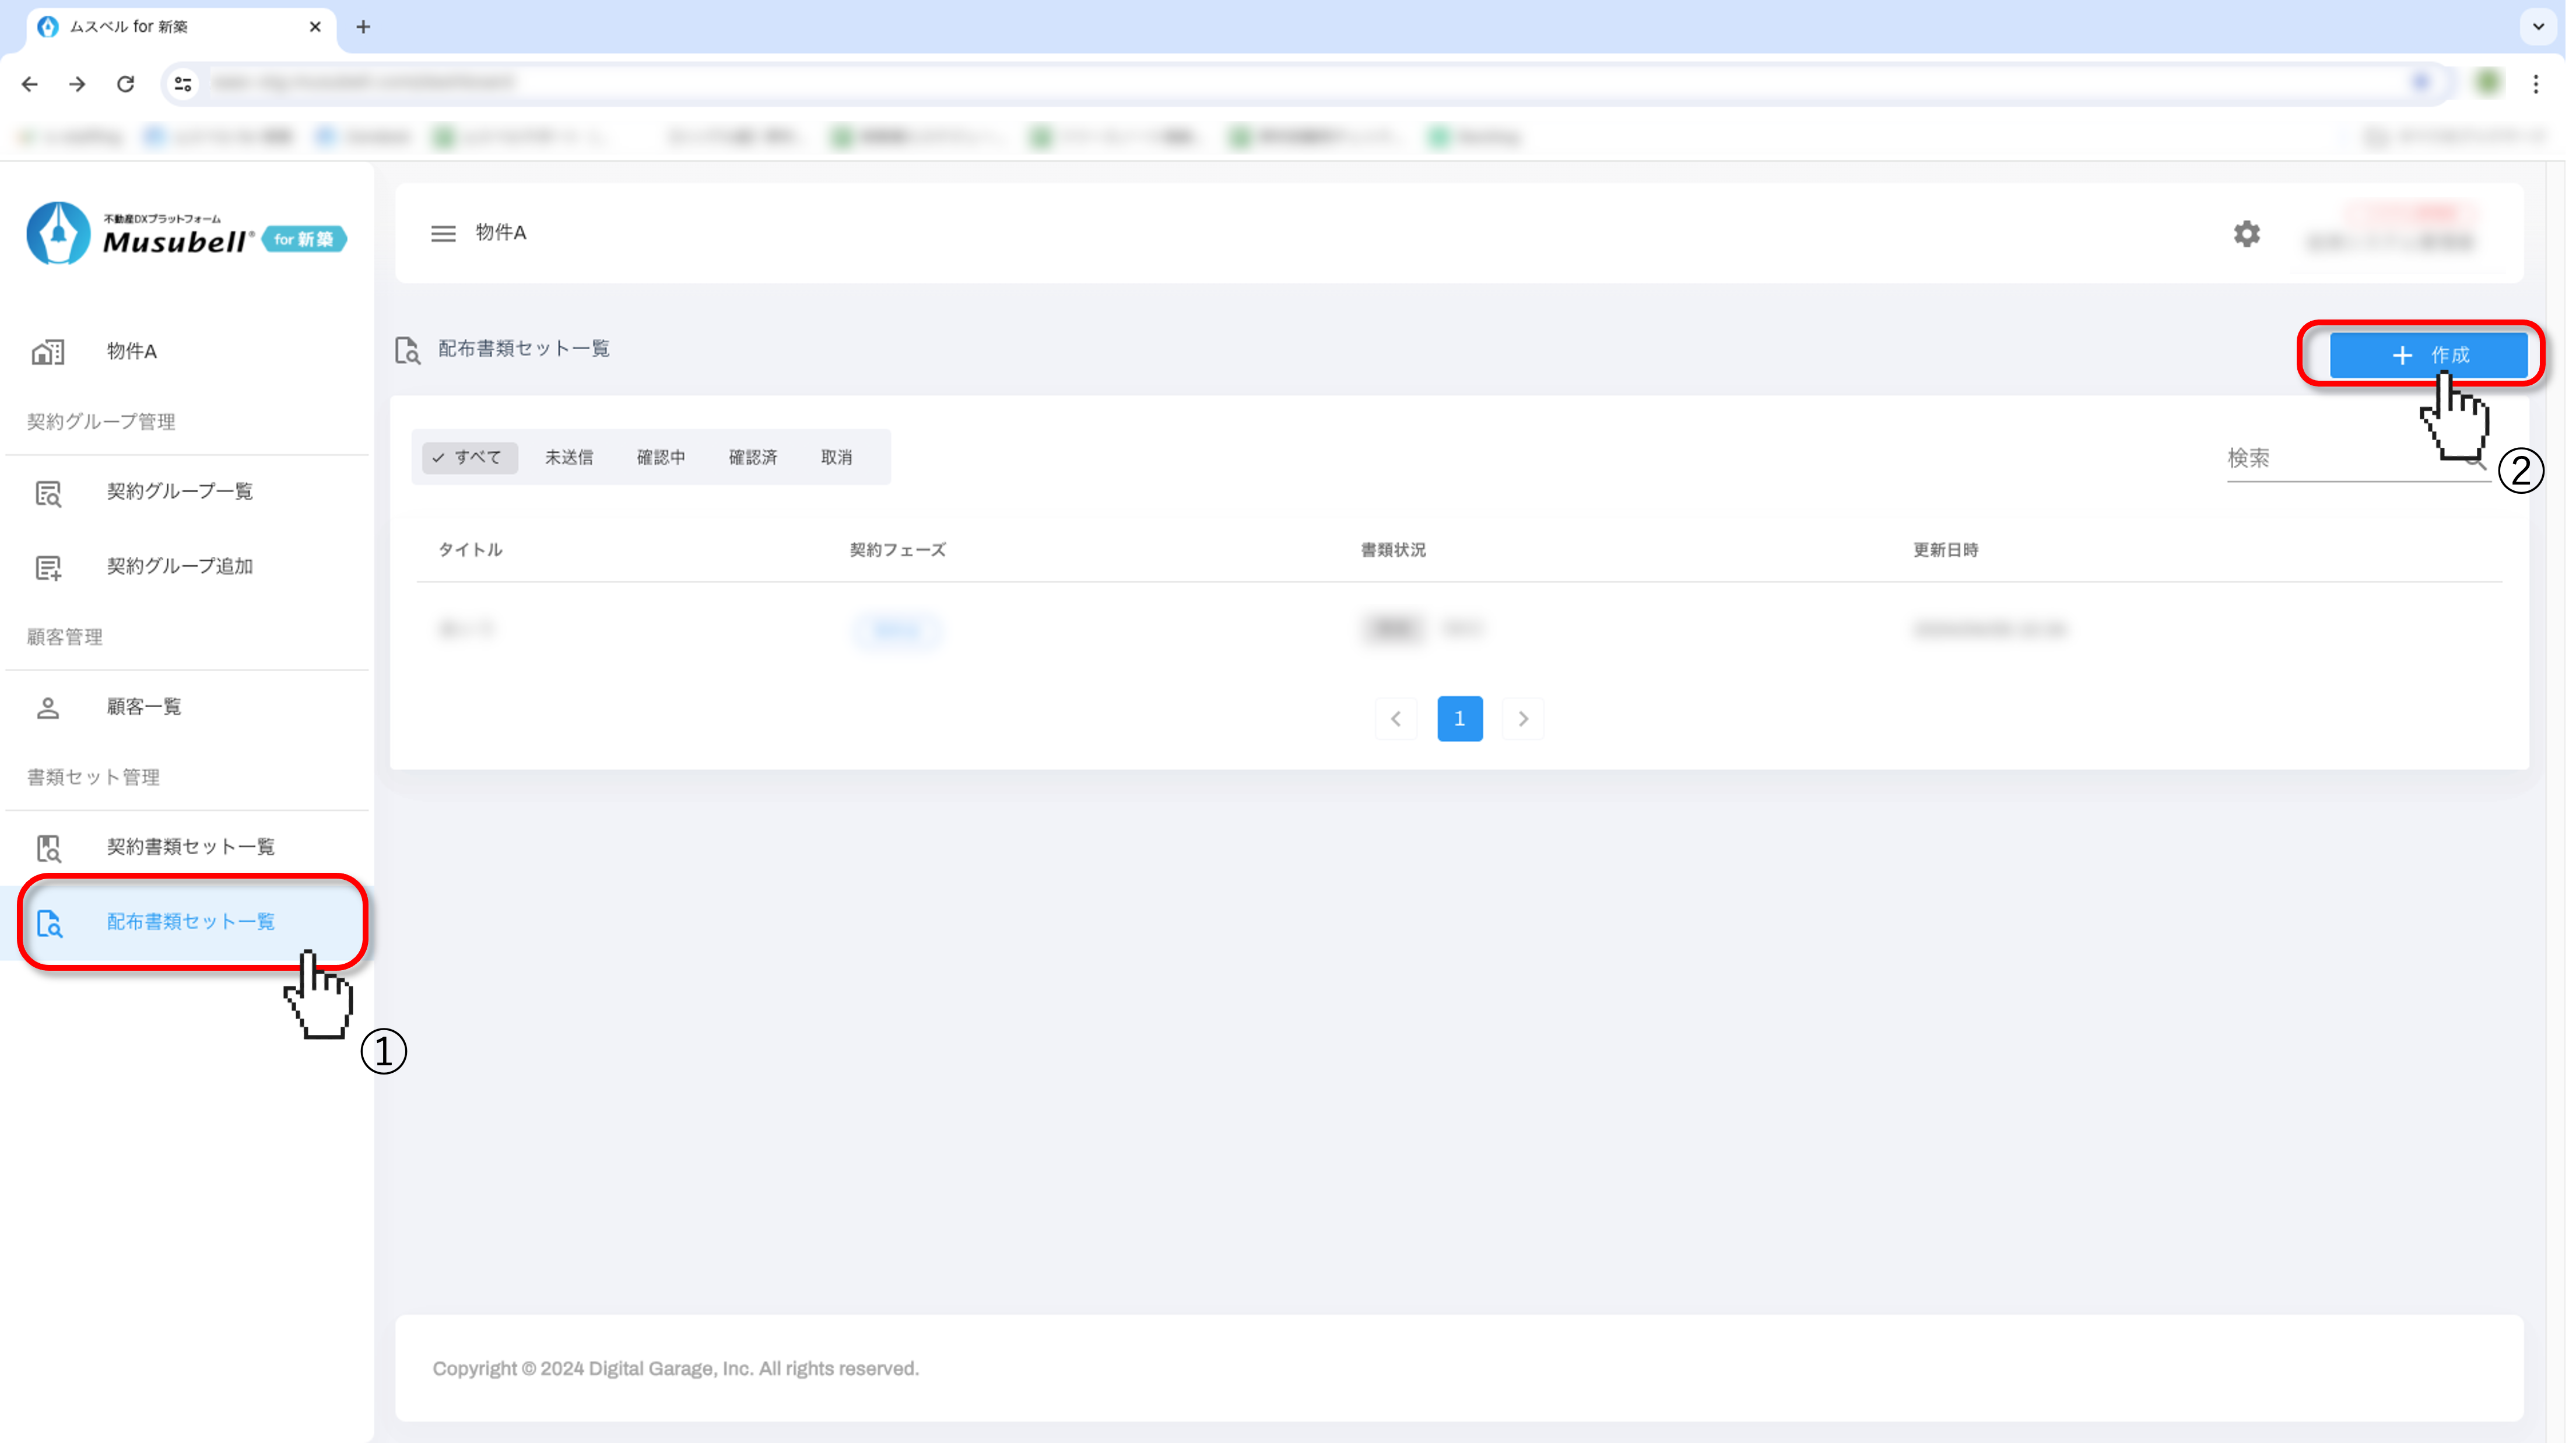
Task: Filter the list by 未送信
Action: click(x=568, y=457)
